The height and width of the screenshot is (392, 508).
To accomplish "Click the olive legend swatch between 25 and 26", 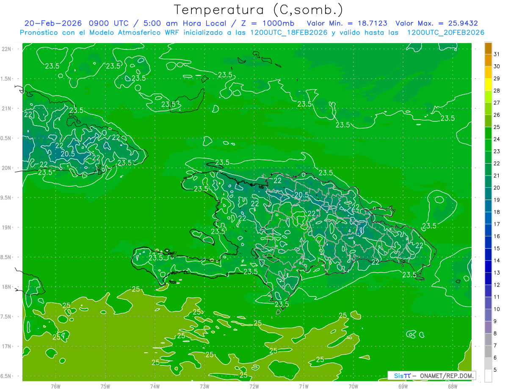I will pyautogui.click(x=489, y=121).
